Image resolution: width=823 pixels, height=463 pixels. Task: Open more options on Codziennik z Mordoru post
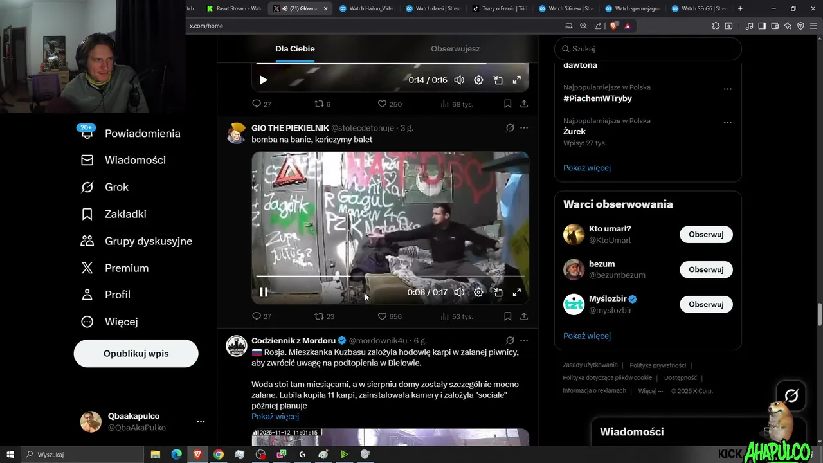pyautogui.click(x=524, y=340)
